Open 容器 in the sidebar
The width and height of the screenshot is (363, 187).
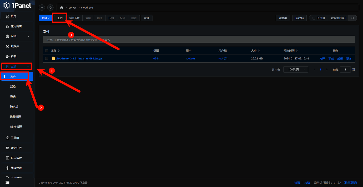tap(13, 57)
